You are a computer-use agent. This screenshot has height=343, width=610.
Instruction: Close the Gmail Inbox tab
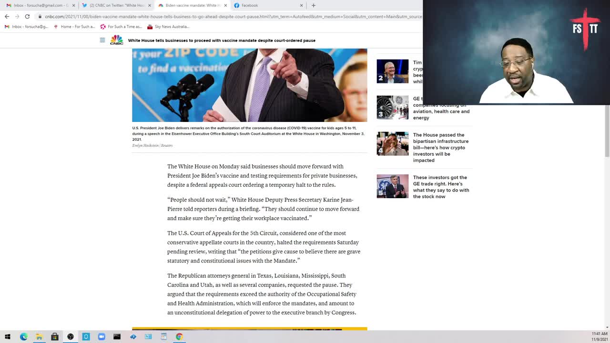73,5
